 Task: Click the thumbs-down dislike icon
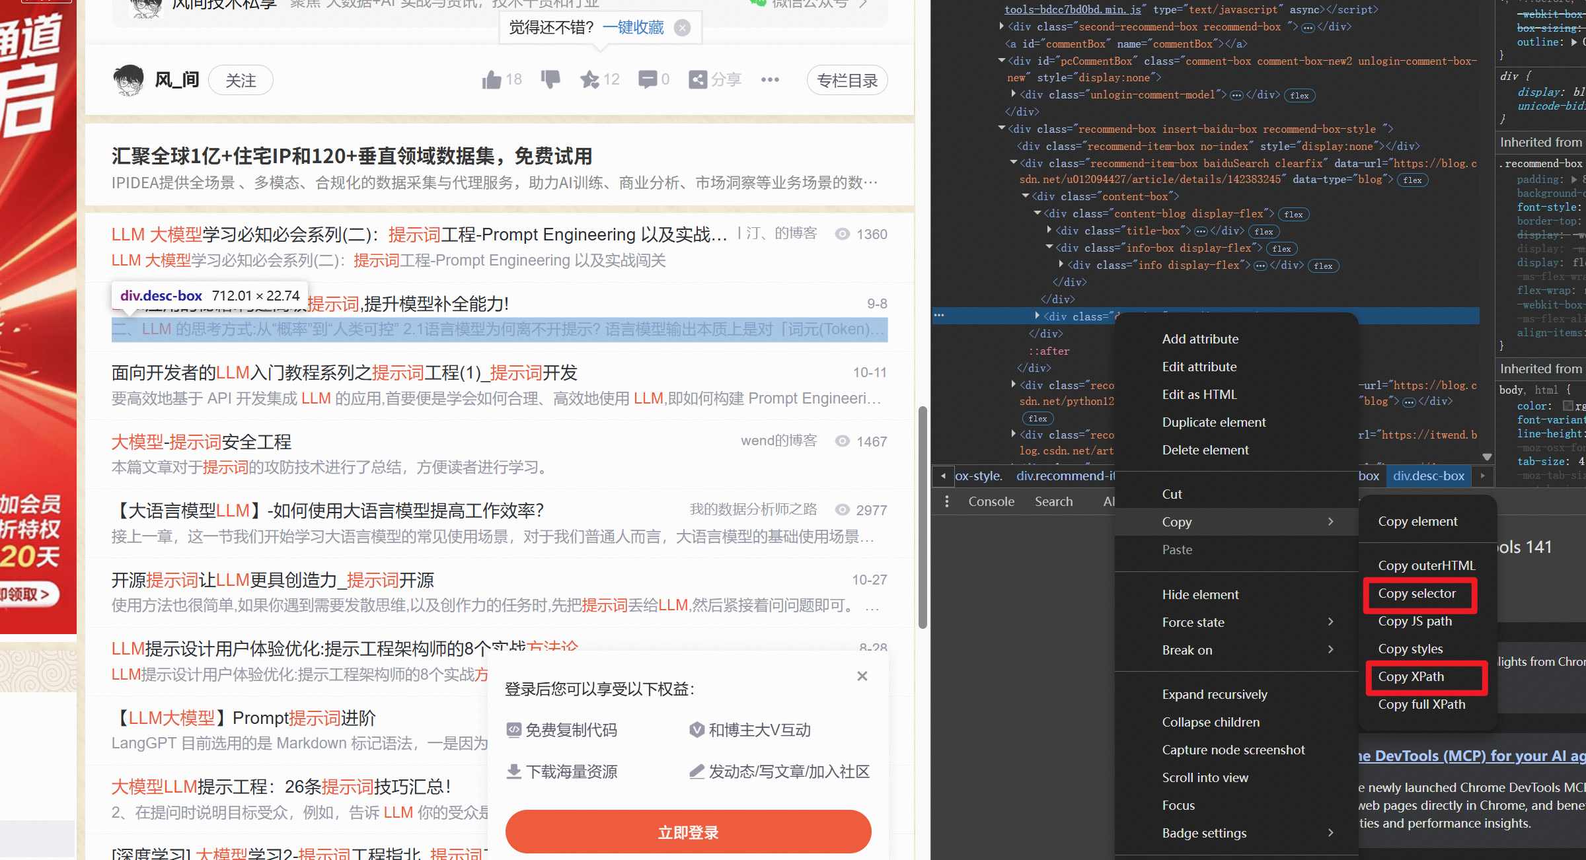(550, 79)
